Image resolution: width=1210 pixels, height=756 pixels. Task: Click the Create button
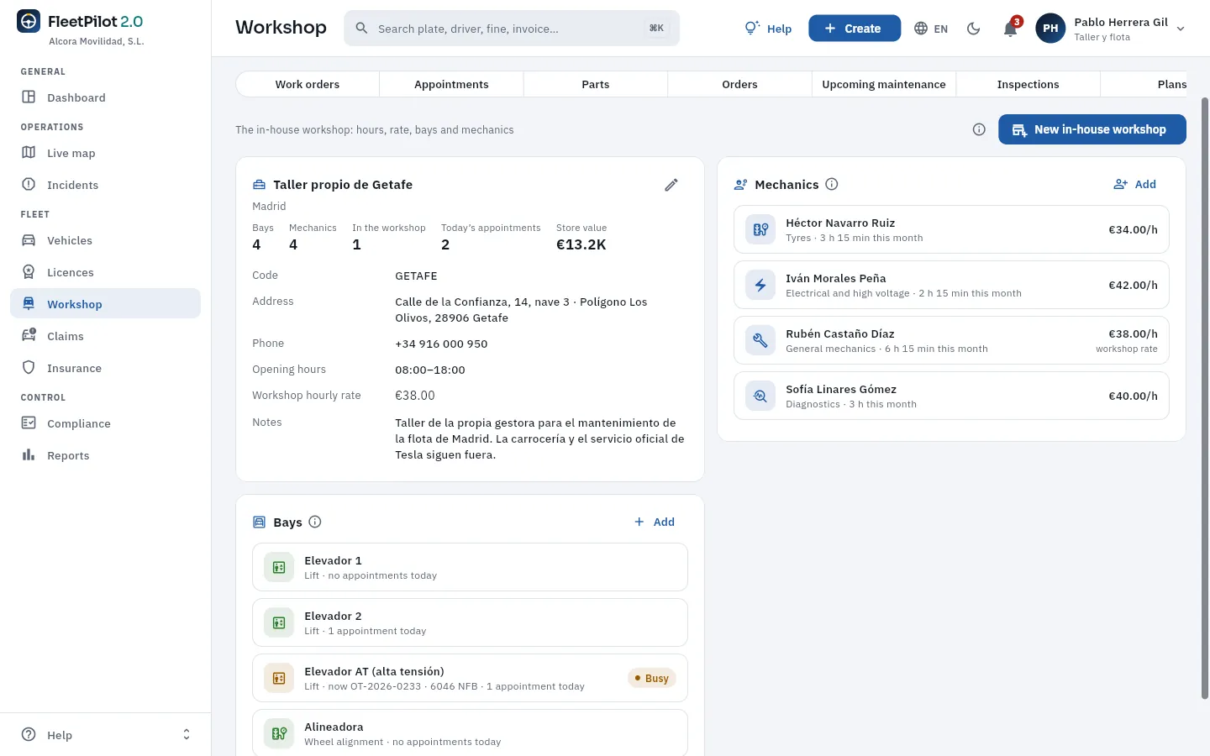[855, 29]
